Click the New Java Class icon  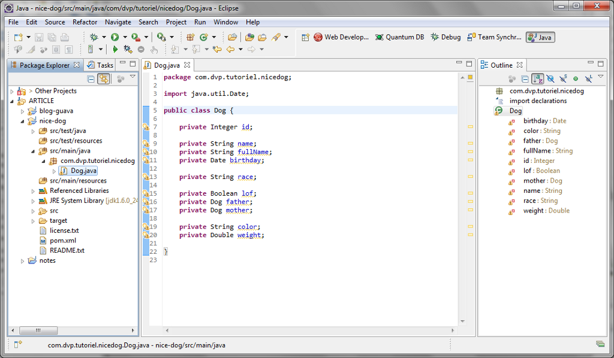click(204, 37)
